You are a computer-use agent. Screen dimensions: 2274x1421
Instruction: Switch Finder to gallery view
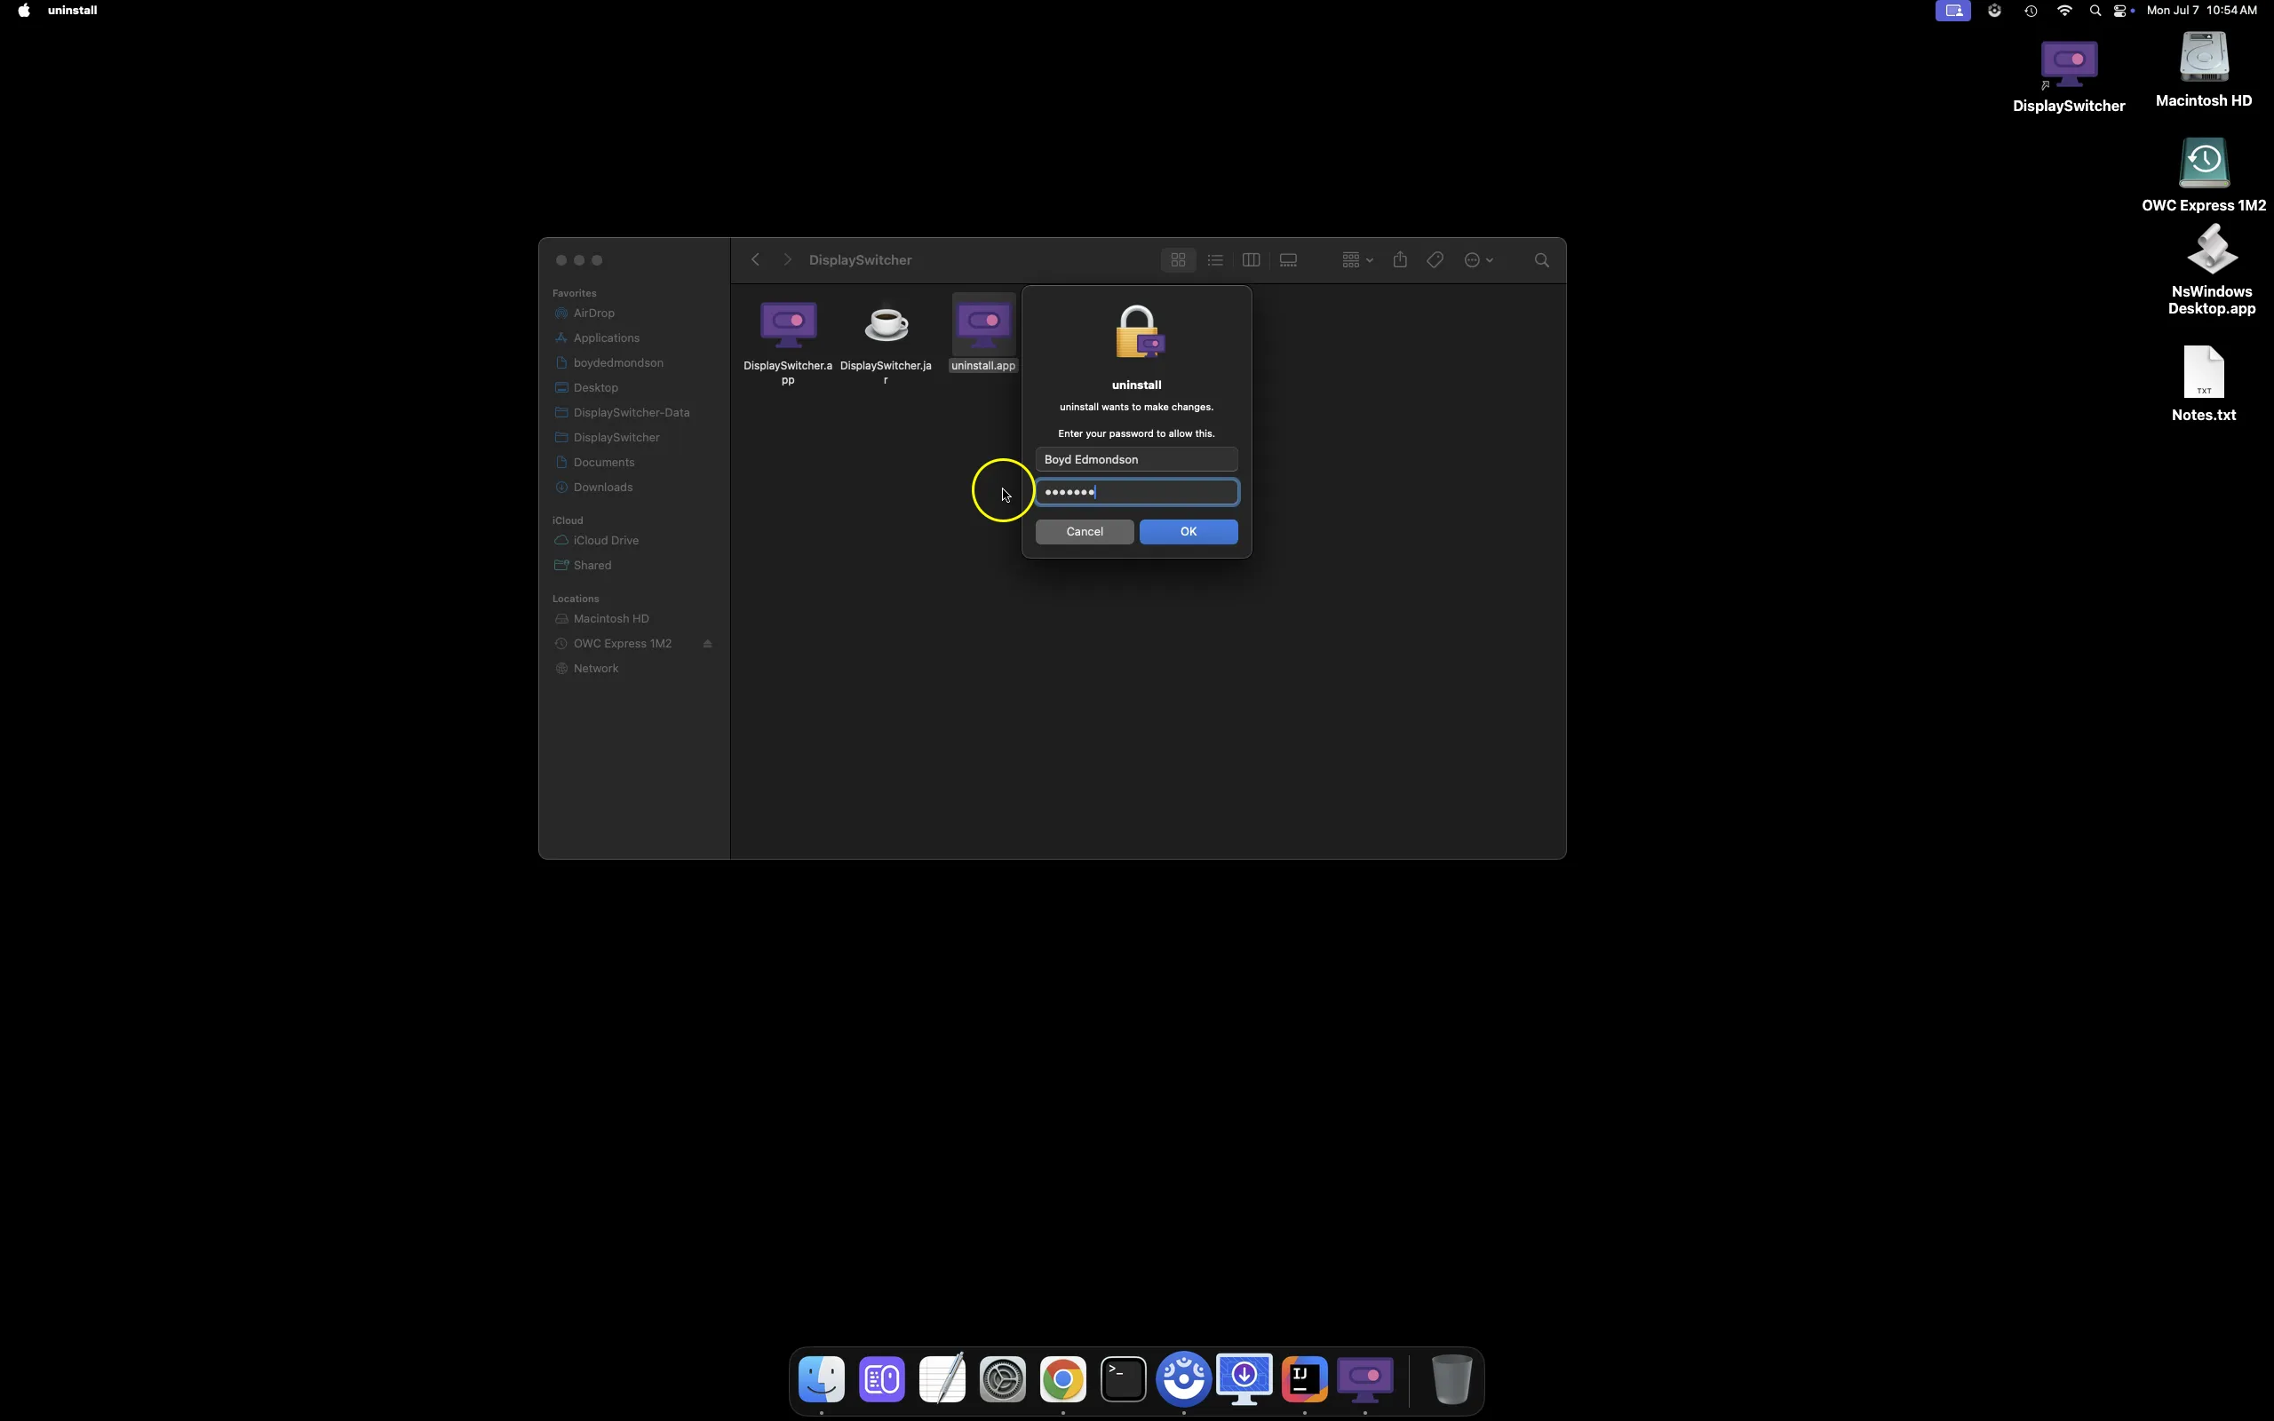pyautogui.click(x=1288, y=260)
